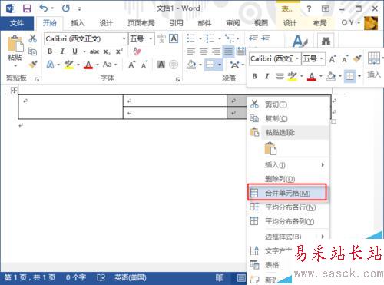
Task: Toggle Subscript x₂ formatting
Action: (x=107, y=51)
